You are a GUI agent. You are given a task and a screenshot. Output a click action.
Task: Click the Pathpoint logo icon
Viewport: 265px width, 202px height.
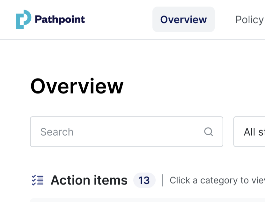tap(23, 19)
